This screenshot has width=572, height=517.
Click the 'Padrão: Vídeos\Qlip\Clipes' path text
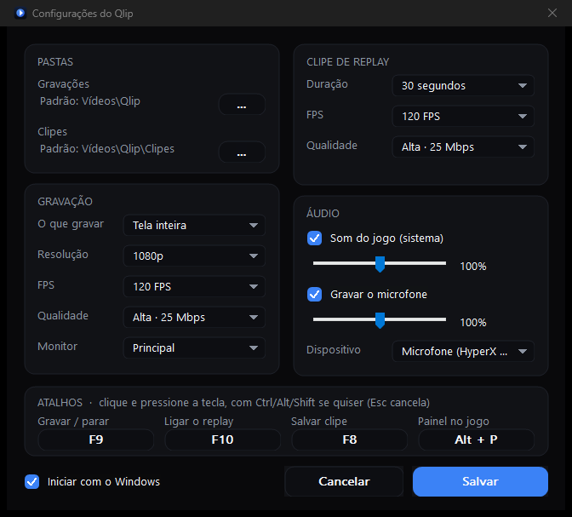click(107, 149)
